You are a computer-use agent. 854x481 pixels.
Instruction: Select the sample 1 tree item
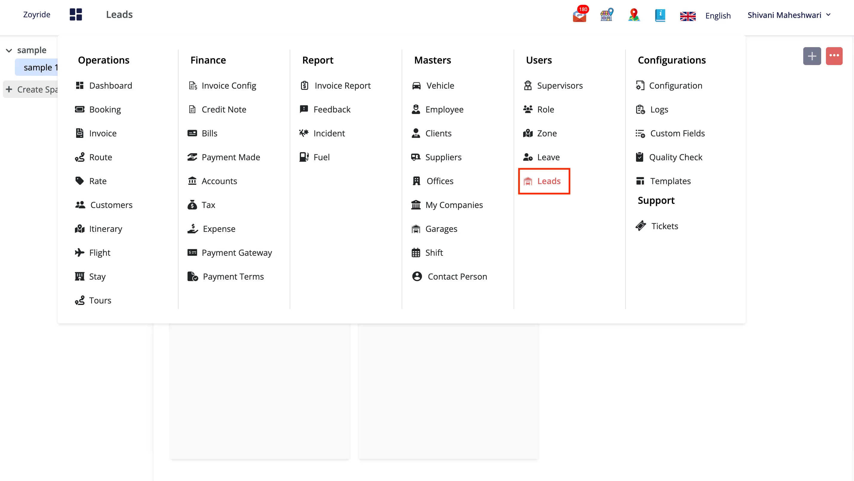pyautogui.click(x=36, y=67)
